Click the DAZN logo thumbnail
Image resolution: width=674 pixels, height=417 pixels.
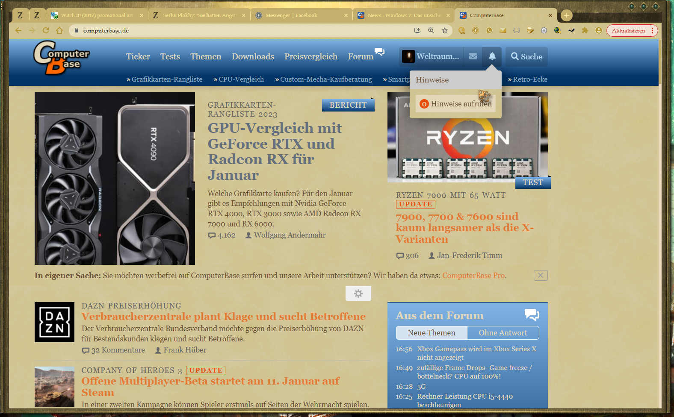(x=54, y=322)
